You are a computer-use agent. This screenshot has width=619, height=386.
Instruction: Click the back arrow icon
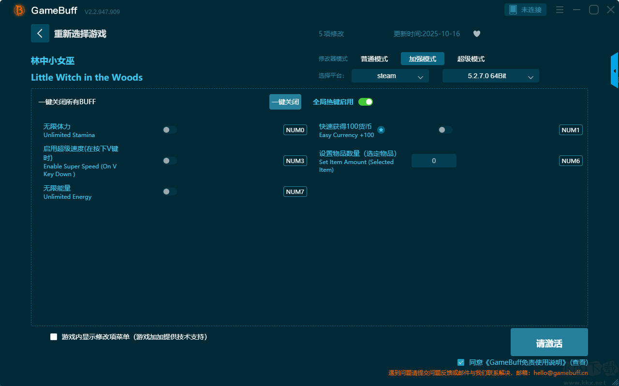coord(40,33)
